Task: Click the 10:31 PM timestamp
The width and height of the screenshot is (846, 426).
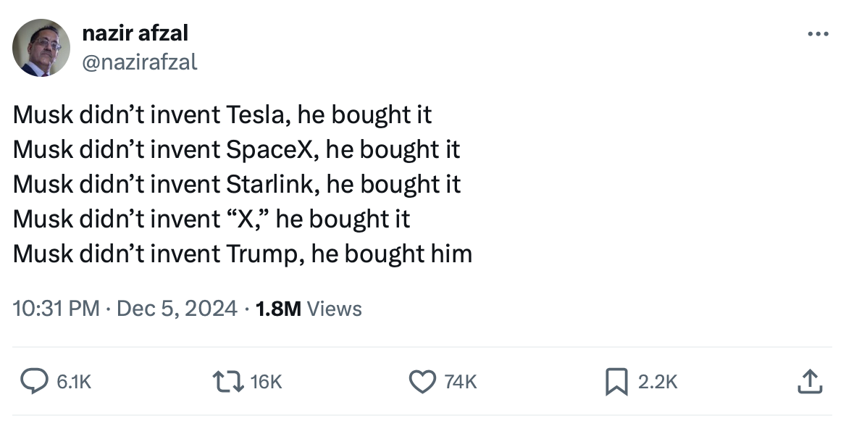Action: [x=56, y=309]
